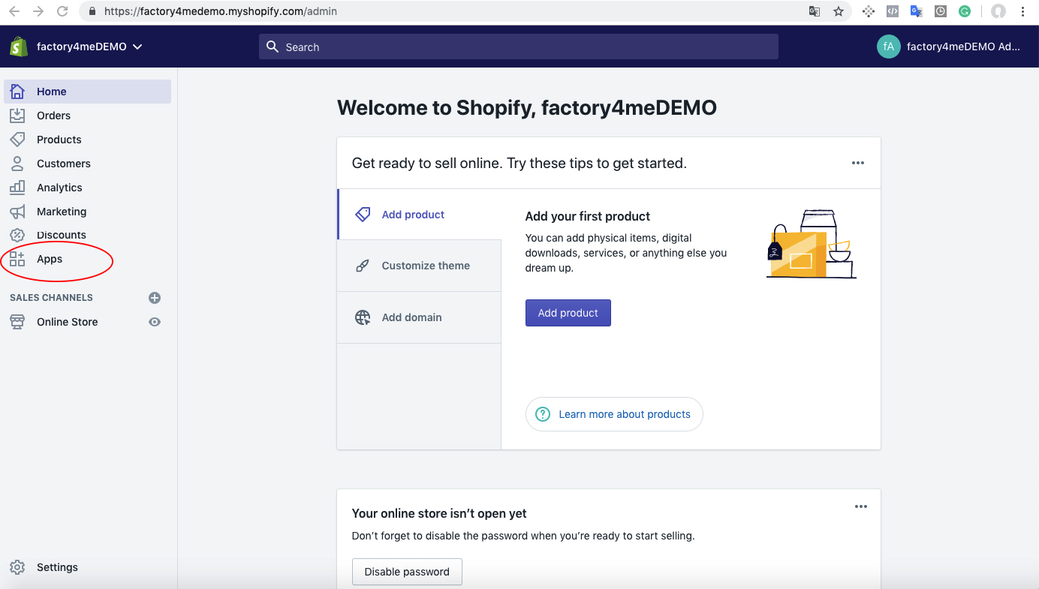This screenshot has height=589, width=1039.
Task: Open the Home icon in sidebar
Action: [17, 92]
